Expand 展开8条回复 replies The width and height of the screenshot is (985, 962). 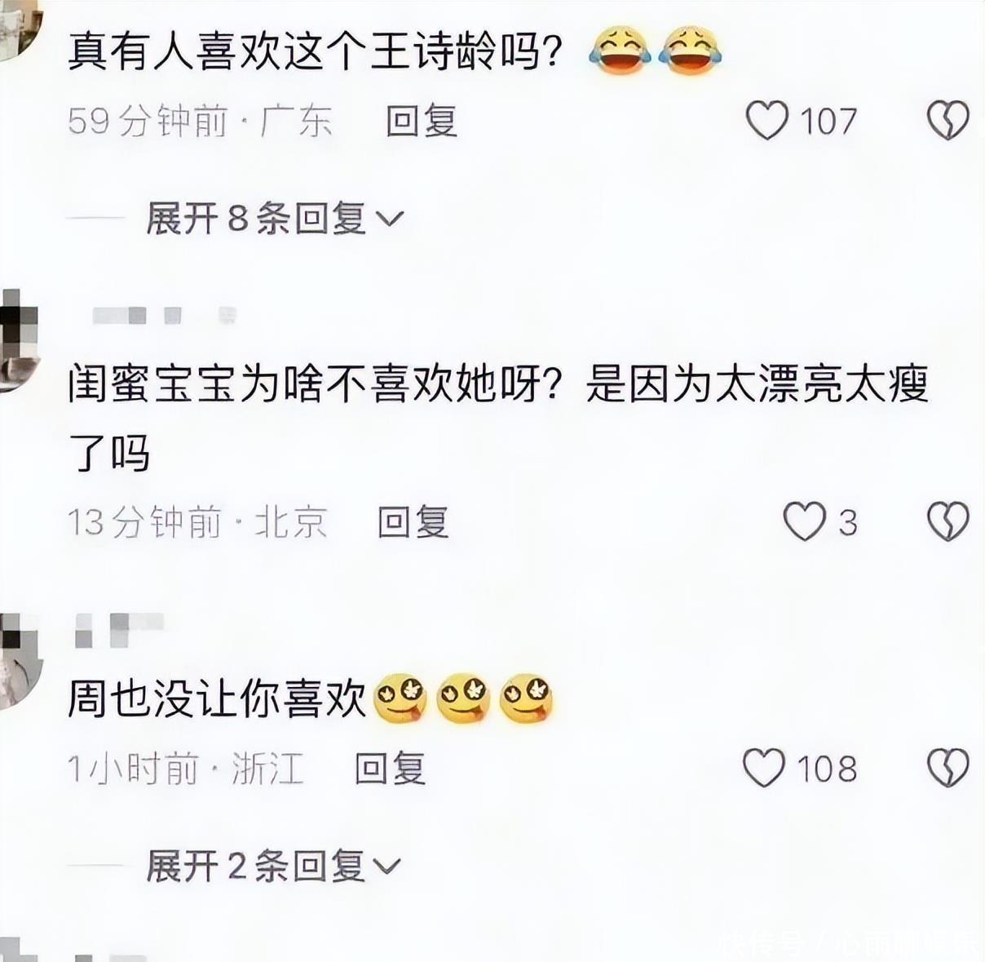tap(275, 218)
